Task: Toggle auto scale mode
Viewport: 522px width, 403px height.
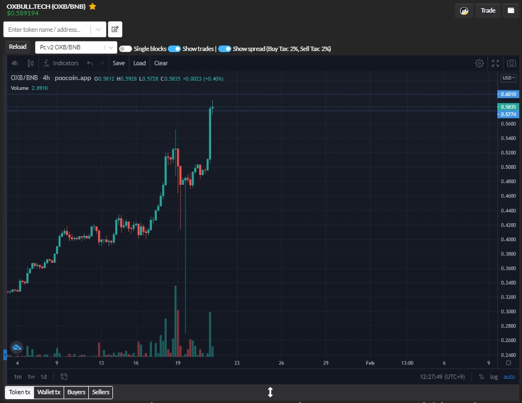Action: click(509, 377)
